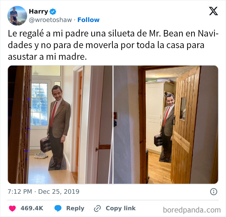Click the chain link icon
The image size is (226, 217).
tap(97, 209)
